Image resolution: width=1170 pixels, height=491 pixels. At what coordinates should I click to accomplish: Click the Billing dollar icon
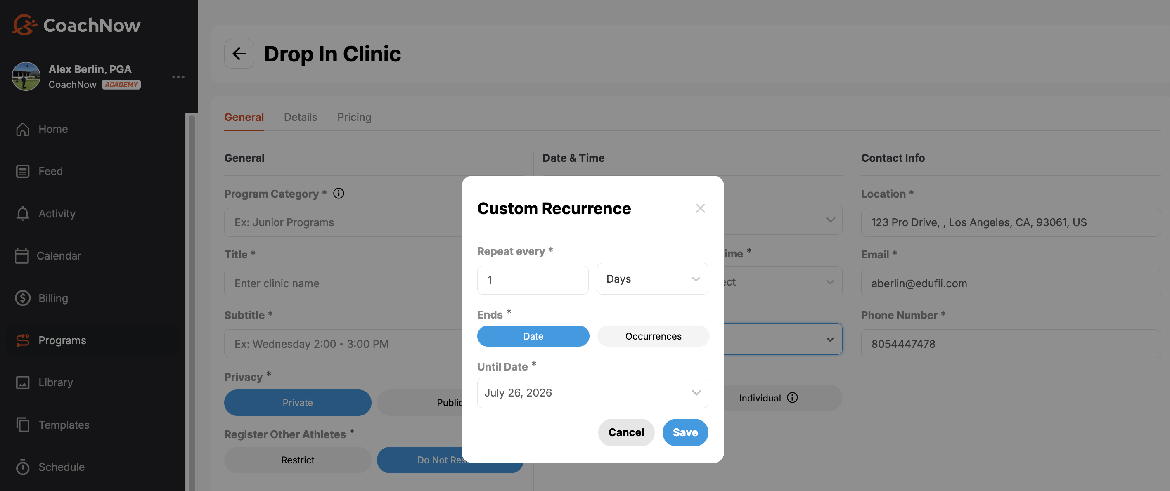(23, 298)
